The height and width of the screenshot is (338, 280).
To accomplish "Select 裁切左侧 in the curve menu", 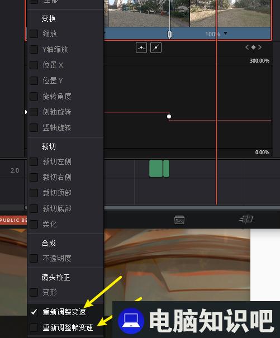I will [57, 161].
